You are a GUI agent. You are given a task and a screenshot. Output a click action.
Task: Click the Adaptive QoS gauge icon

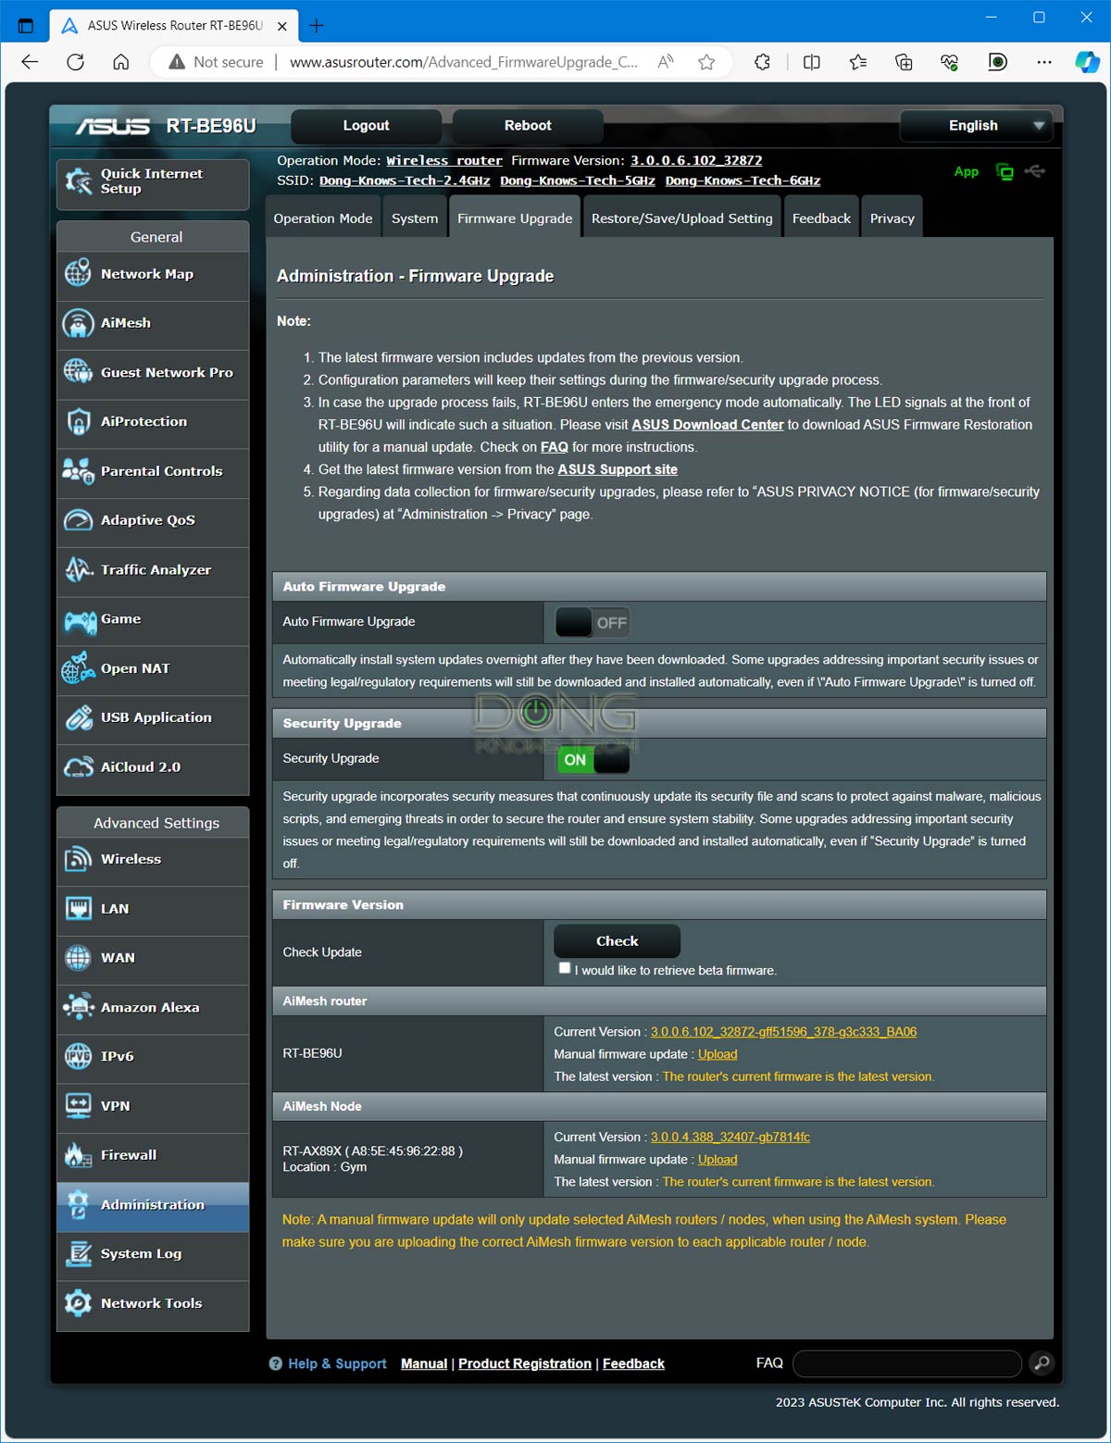click(78, 520)
